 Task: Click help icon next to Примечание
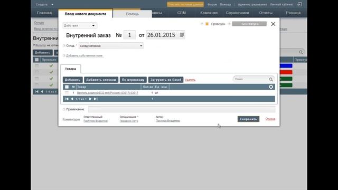click(64, 109)
